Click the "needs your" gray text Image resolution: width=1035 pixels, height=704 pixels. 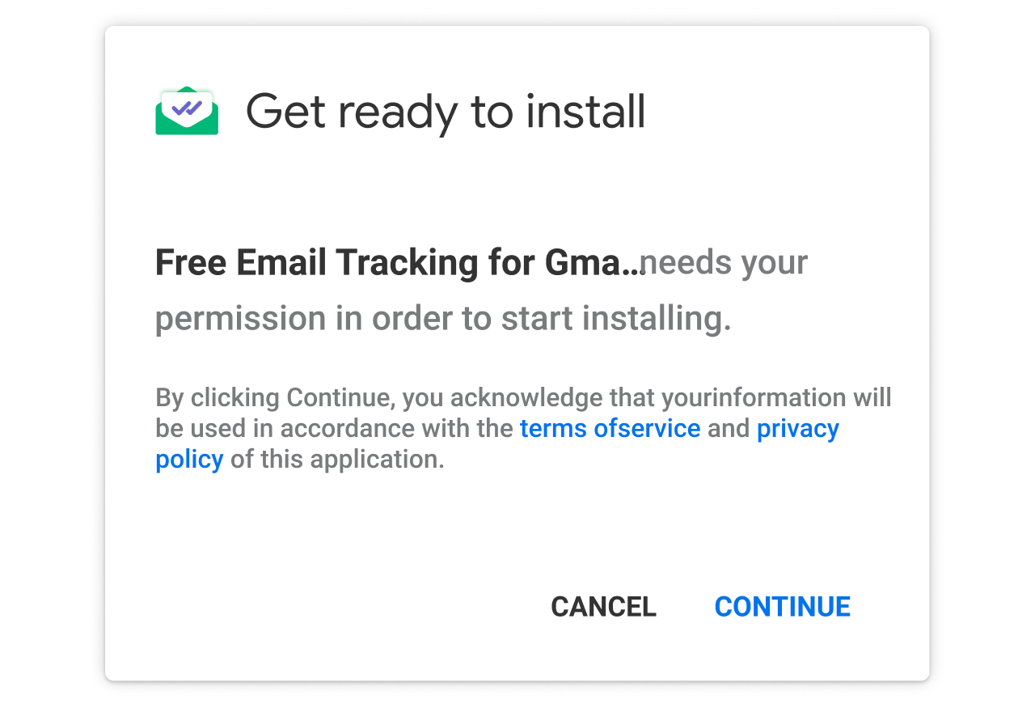(724, 263)
